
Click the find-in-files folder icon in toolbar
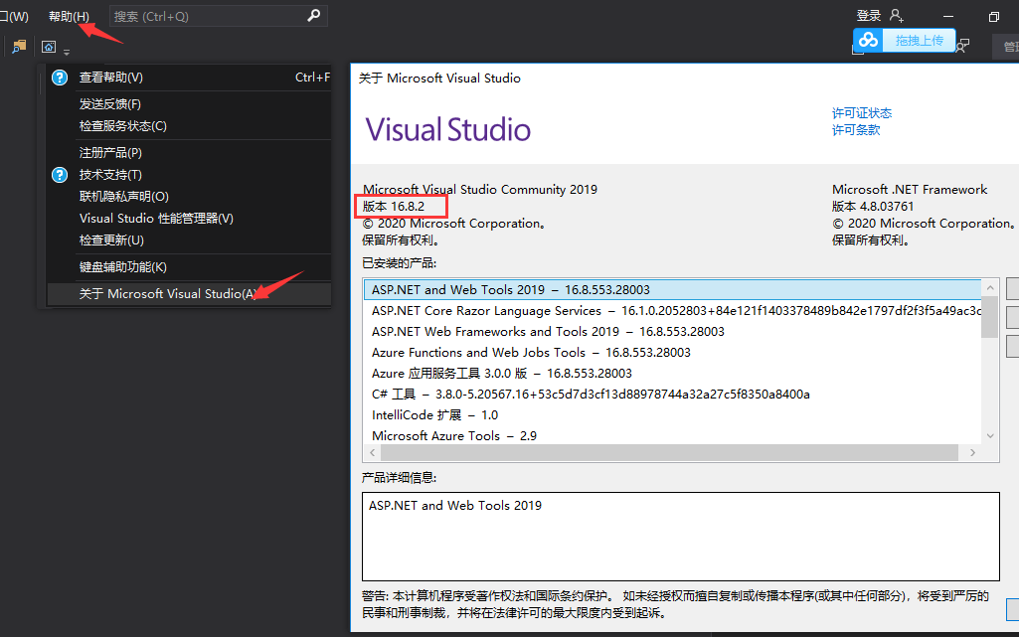[19, 46]
